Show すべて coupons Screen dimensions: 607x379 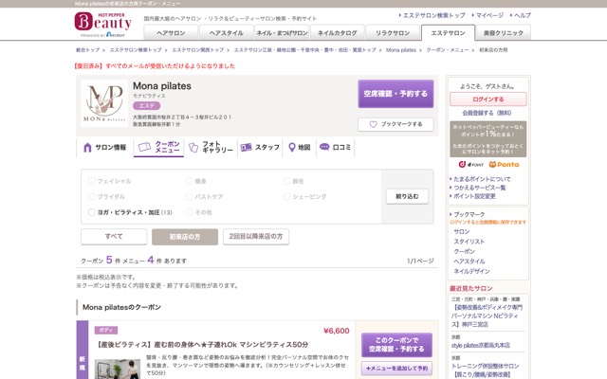coord(114,236)
